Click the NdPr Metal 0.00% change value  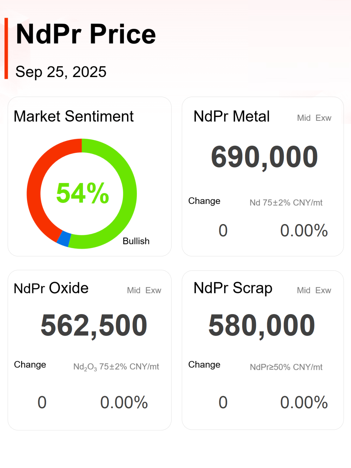point(304,231)
